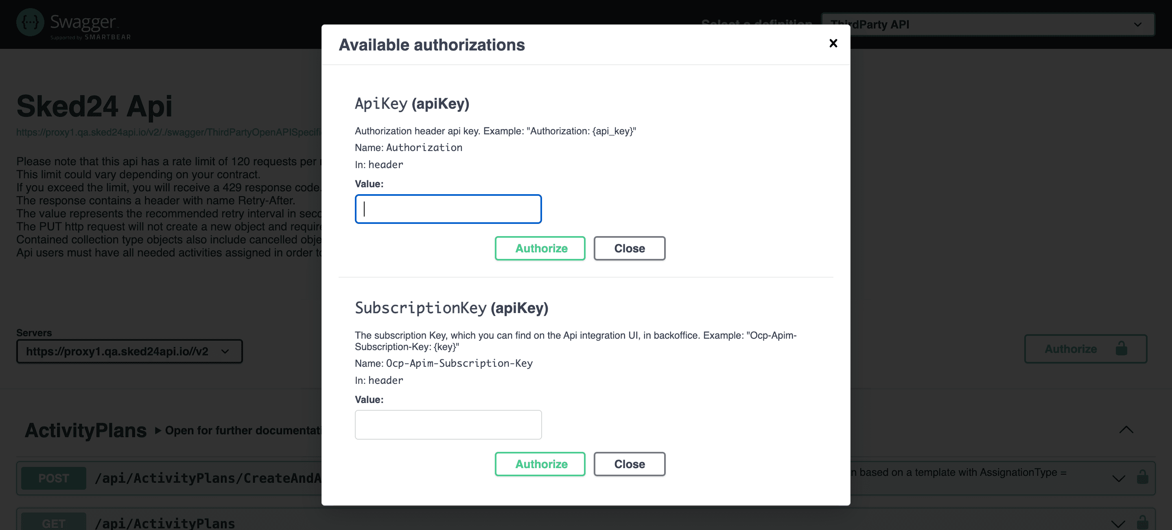This screenshot has width=1172, height=530.
Task: Open the Servers URL dropdown
Action: (129, 351)
